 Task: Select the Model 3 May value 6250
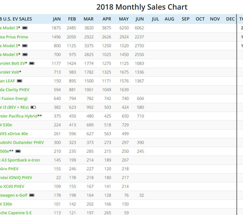tap(124, 28)
